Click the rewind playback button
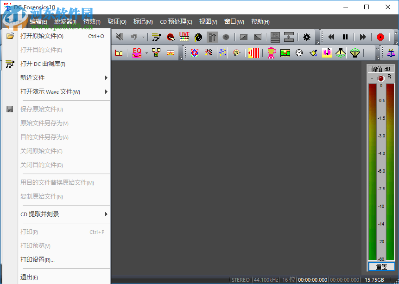Image resolution: width=399 pixels, height=284 pixels. [331, 37]
